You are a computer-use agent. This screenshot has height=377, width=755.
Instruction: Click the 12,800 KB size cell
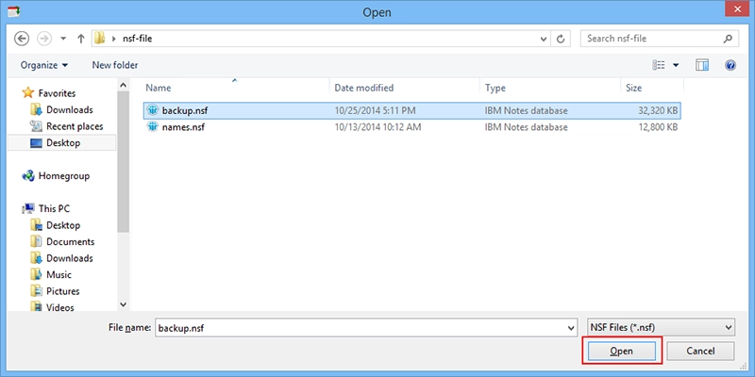click(658, 127)
